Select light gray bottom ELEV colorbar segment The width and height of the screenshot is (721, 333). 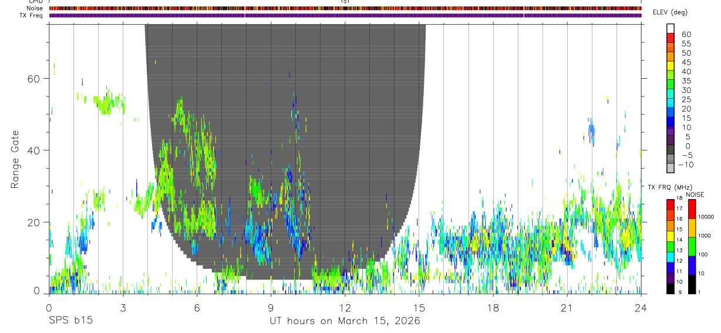point(671,169)
